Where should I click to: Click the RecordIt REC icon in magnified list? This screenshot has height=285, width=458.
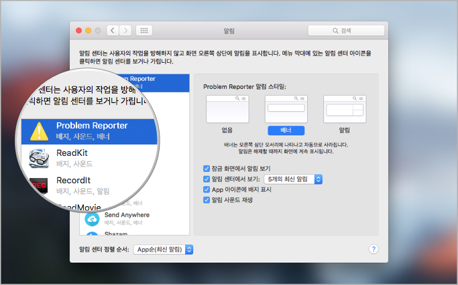(39, 185)
